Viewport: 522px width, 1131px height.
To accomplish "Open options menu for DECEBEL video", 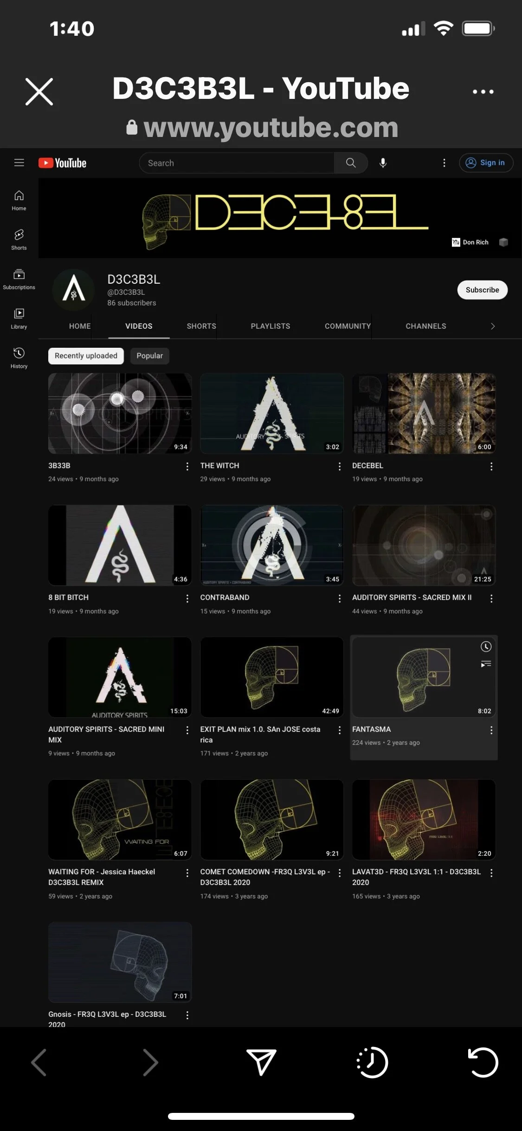I will 491,467.
